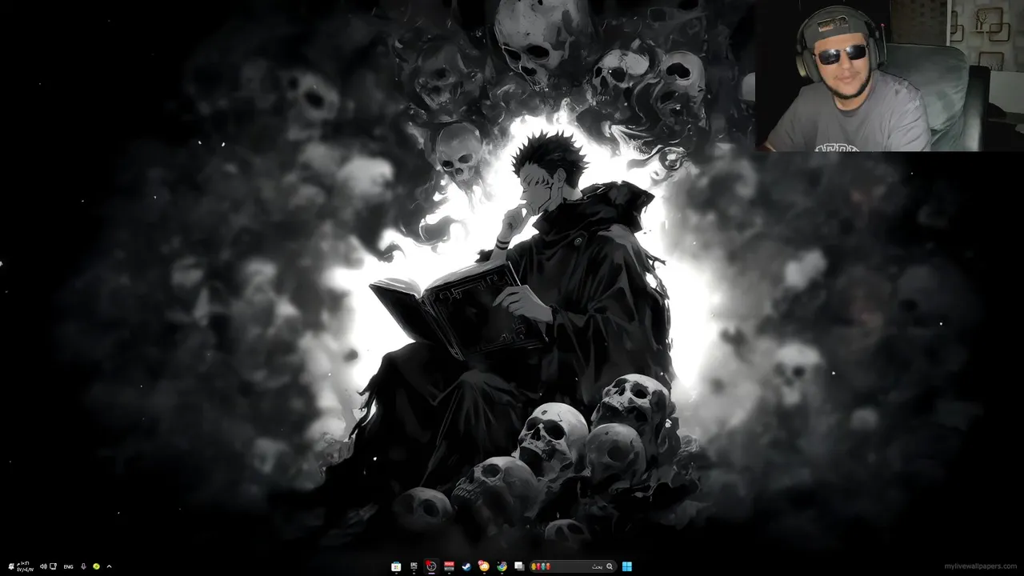Click the taskbar search box
1024x576 pixels.
point(573,566)
